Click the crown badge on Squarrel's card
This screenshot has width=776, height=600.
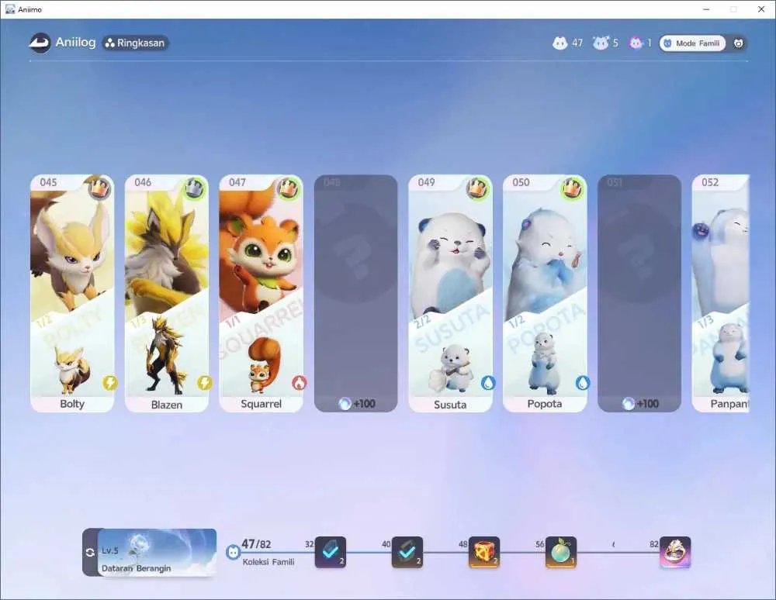(x=289, y=188)
